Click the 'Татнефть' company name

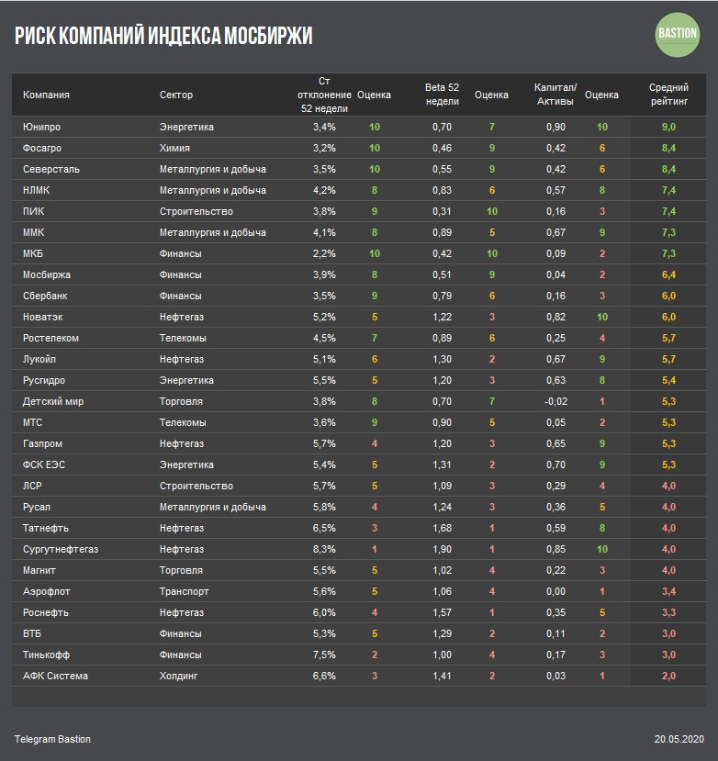(x=46, y=528)
